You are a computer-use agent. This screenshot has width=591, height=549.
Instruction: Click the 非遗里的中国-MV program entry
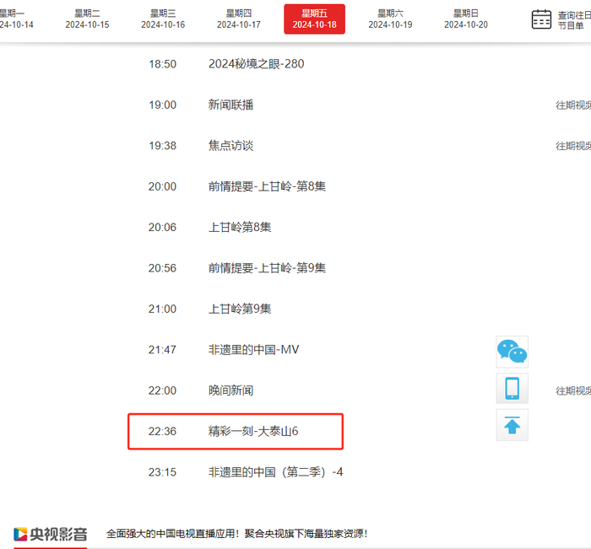[253, 350]
